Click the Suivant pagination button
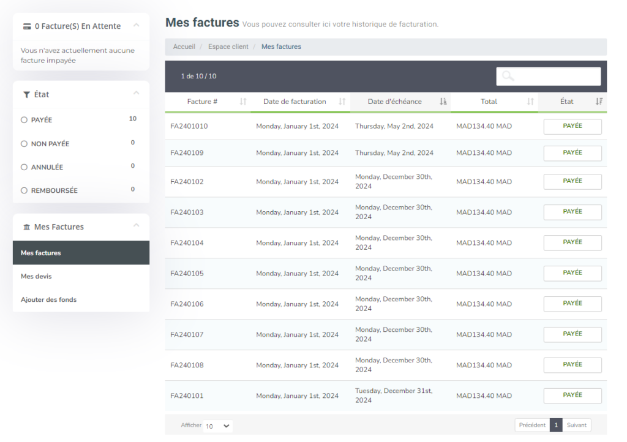This screenshot has height=442, width=627. pos(576,425)
